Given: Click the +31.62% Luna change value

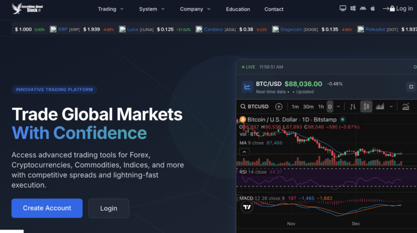Looking at the screenshot, I should (183, 30).
